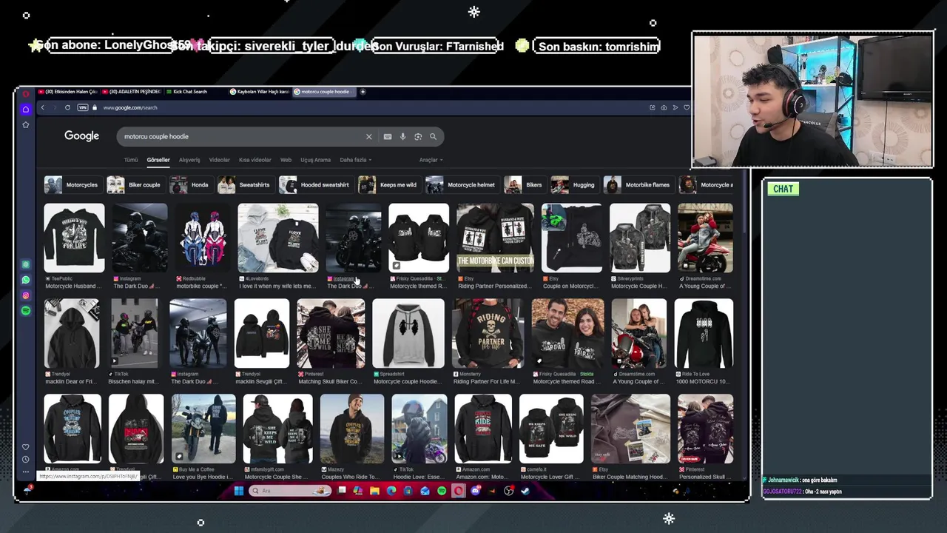Open the Buy Me a Coffee hoodie image
The width and height of the screenshot is (947, 533).
[x=203, y=429]
